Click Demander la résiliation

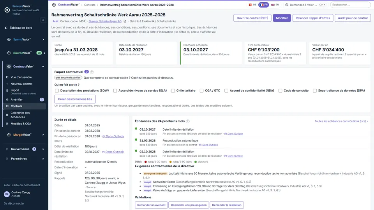coord(227,205)
